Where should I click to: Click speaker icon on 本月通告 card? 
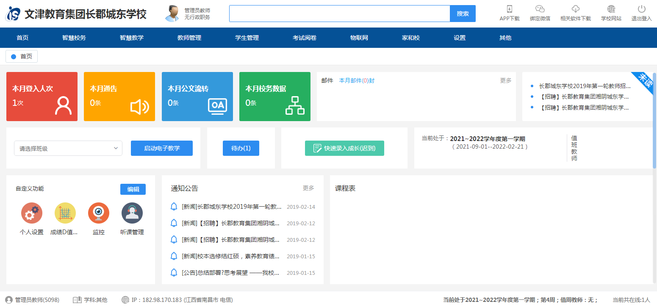140,107
